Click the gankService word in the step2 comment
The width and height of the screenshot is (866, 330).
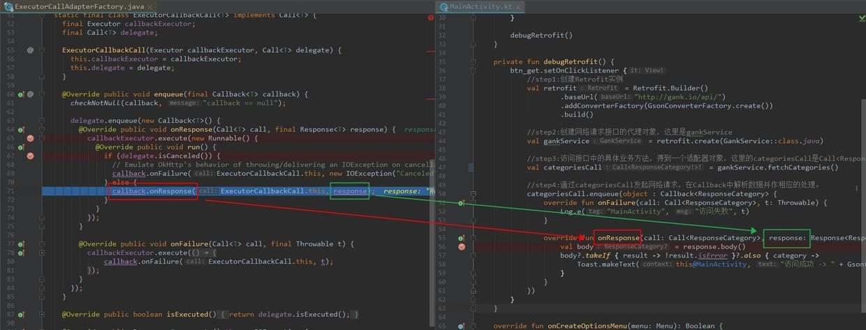tap(709, 132)
